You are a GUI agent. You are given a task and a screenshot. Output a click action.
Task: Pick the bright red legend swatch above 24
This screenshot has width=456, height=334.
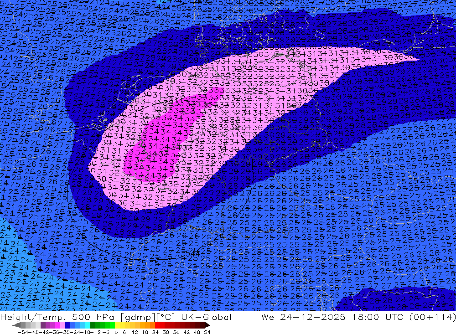(157, 325)
